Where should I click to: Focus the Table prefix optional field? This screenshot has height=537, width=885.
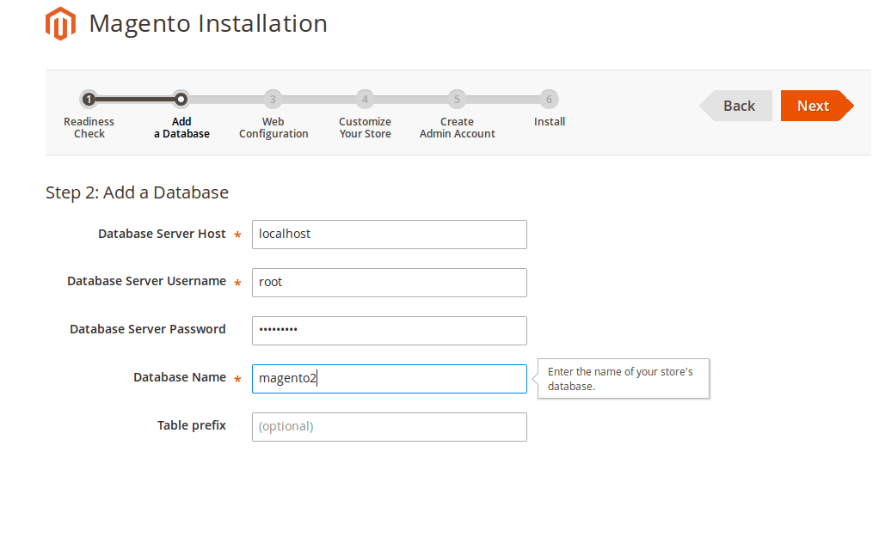pyautogui.click(x=390, y=427)
